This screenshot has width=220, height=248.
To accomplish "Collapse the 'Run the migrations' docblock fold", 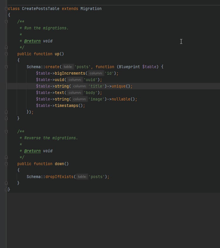I will coord(6,22).
